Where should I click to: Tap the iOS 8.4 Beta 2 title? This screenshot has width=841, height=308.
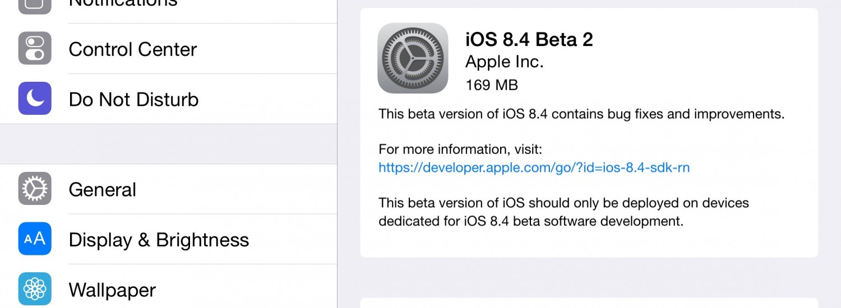click(x=529, y=40)
